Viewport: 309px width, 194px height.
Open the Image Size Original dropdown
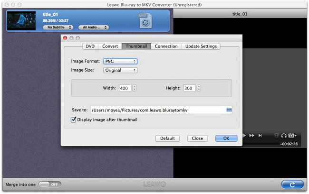pos(120,70)
